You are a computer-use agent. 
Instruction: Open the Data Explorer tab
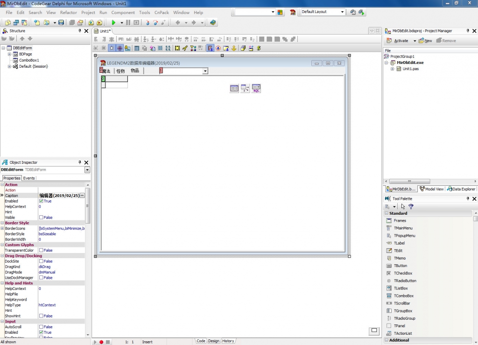[x=461, y=189]
